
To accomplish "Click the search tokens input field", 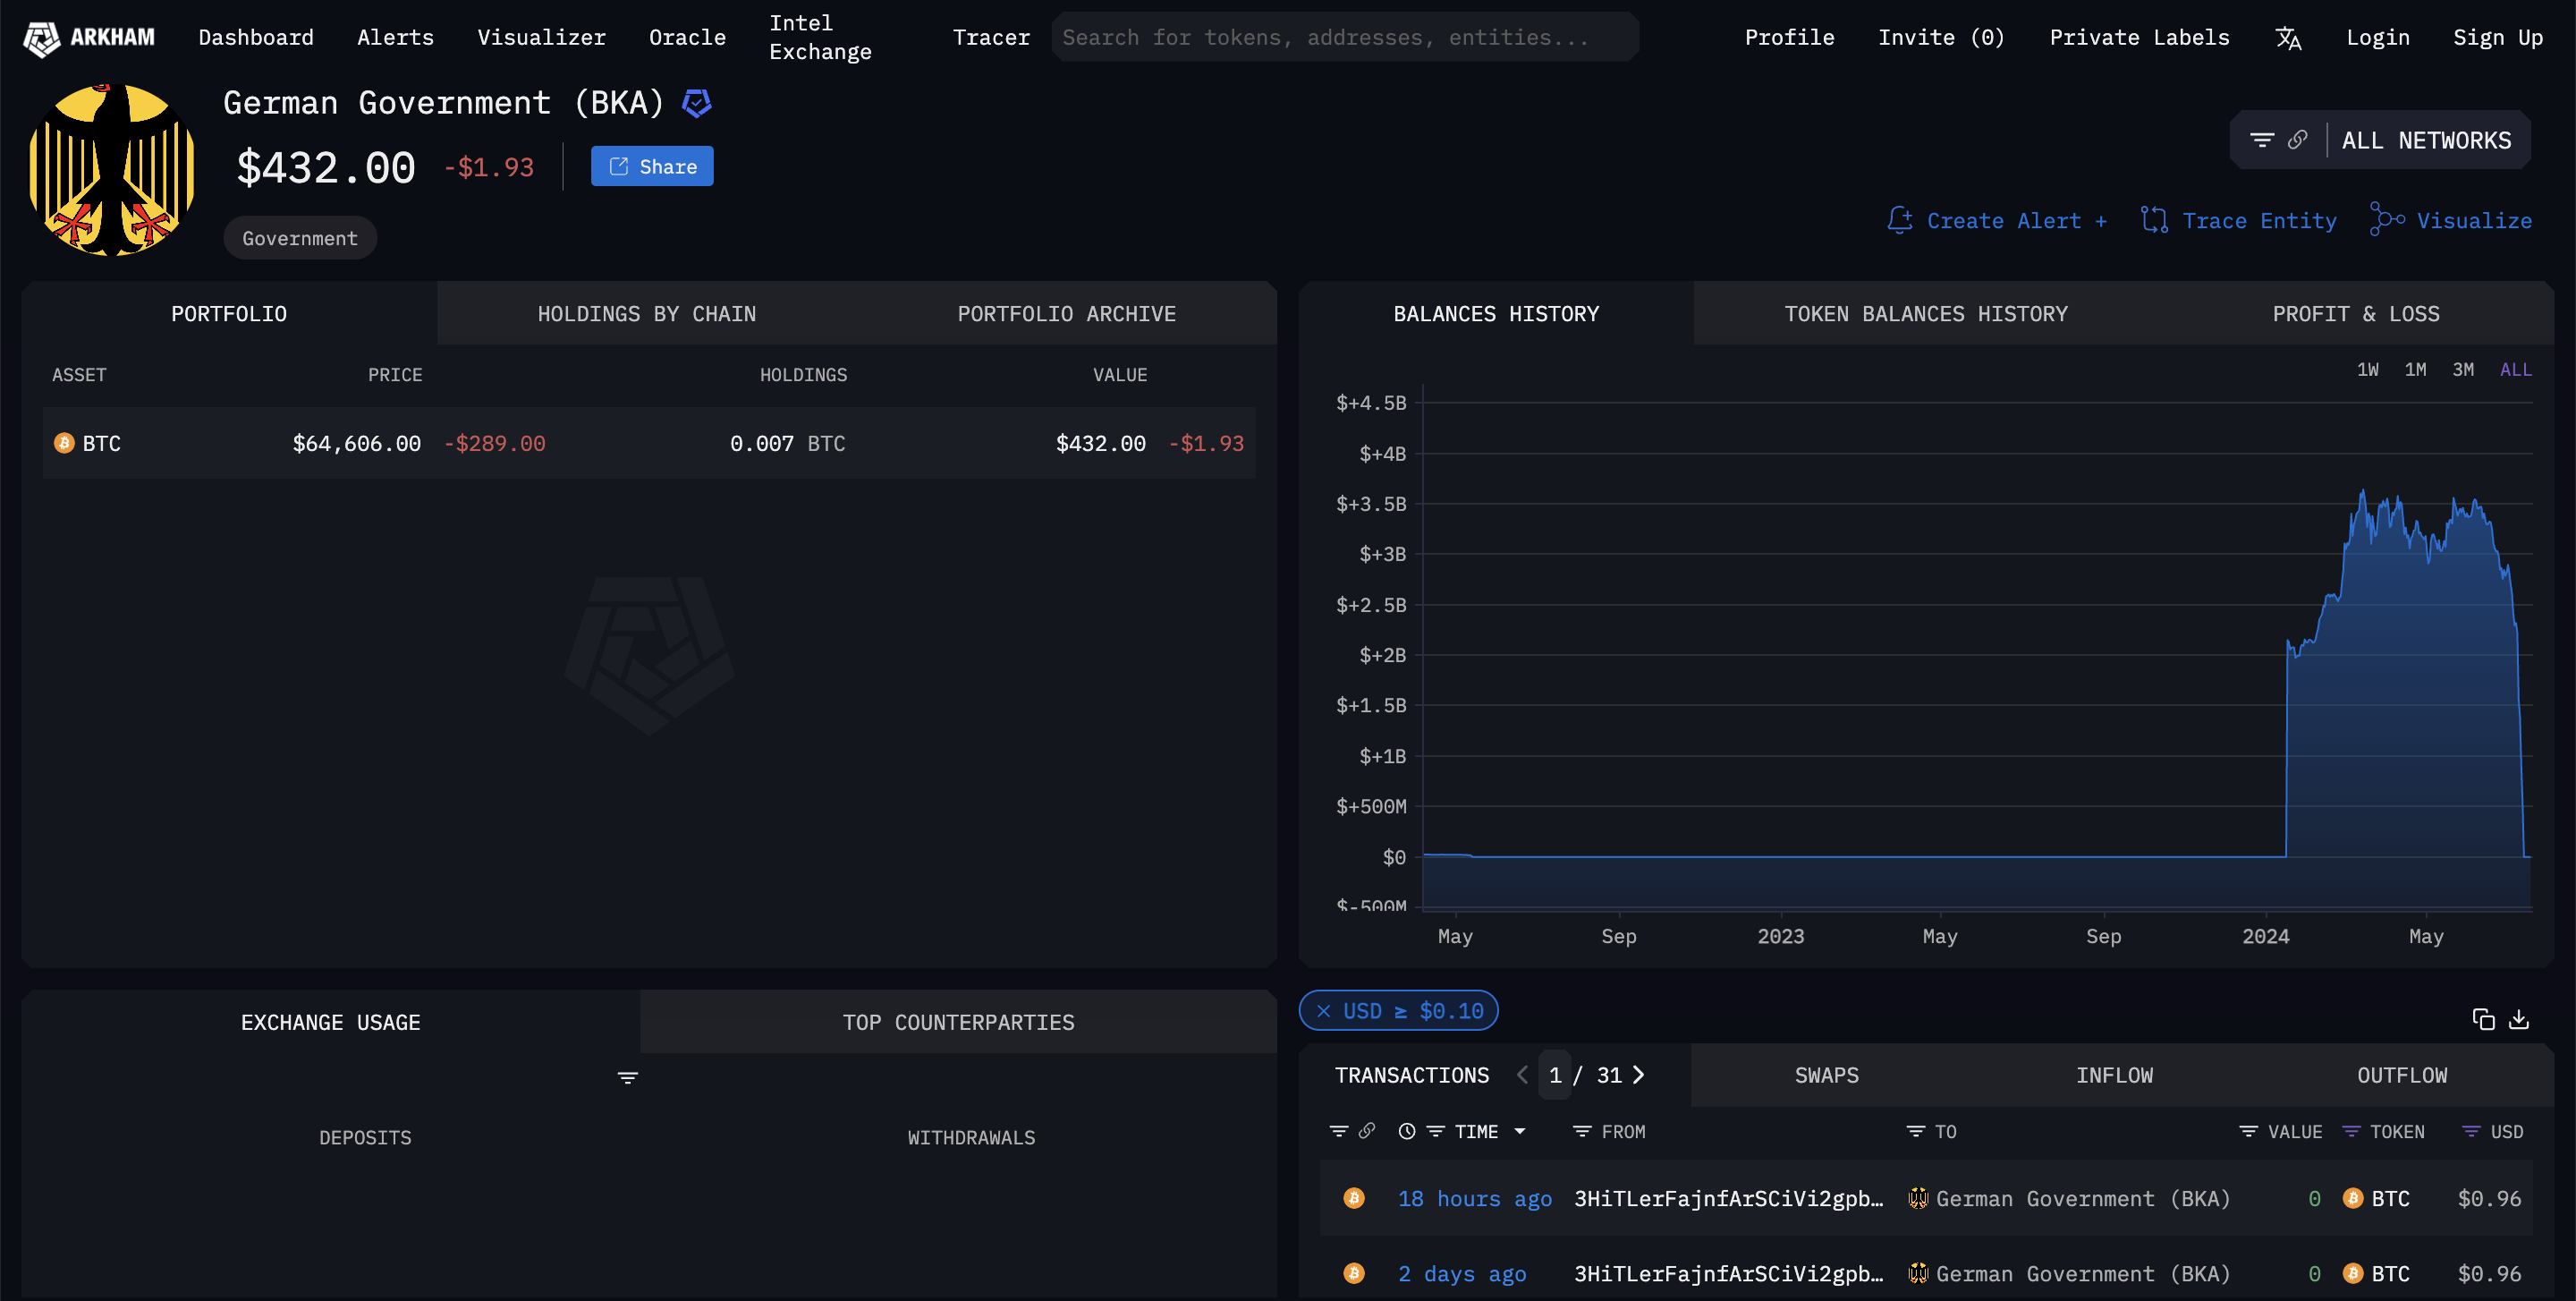I will (1344, 38).
